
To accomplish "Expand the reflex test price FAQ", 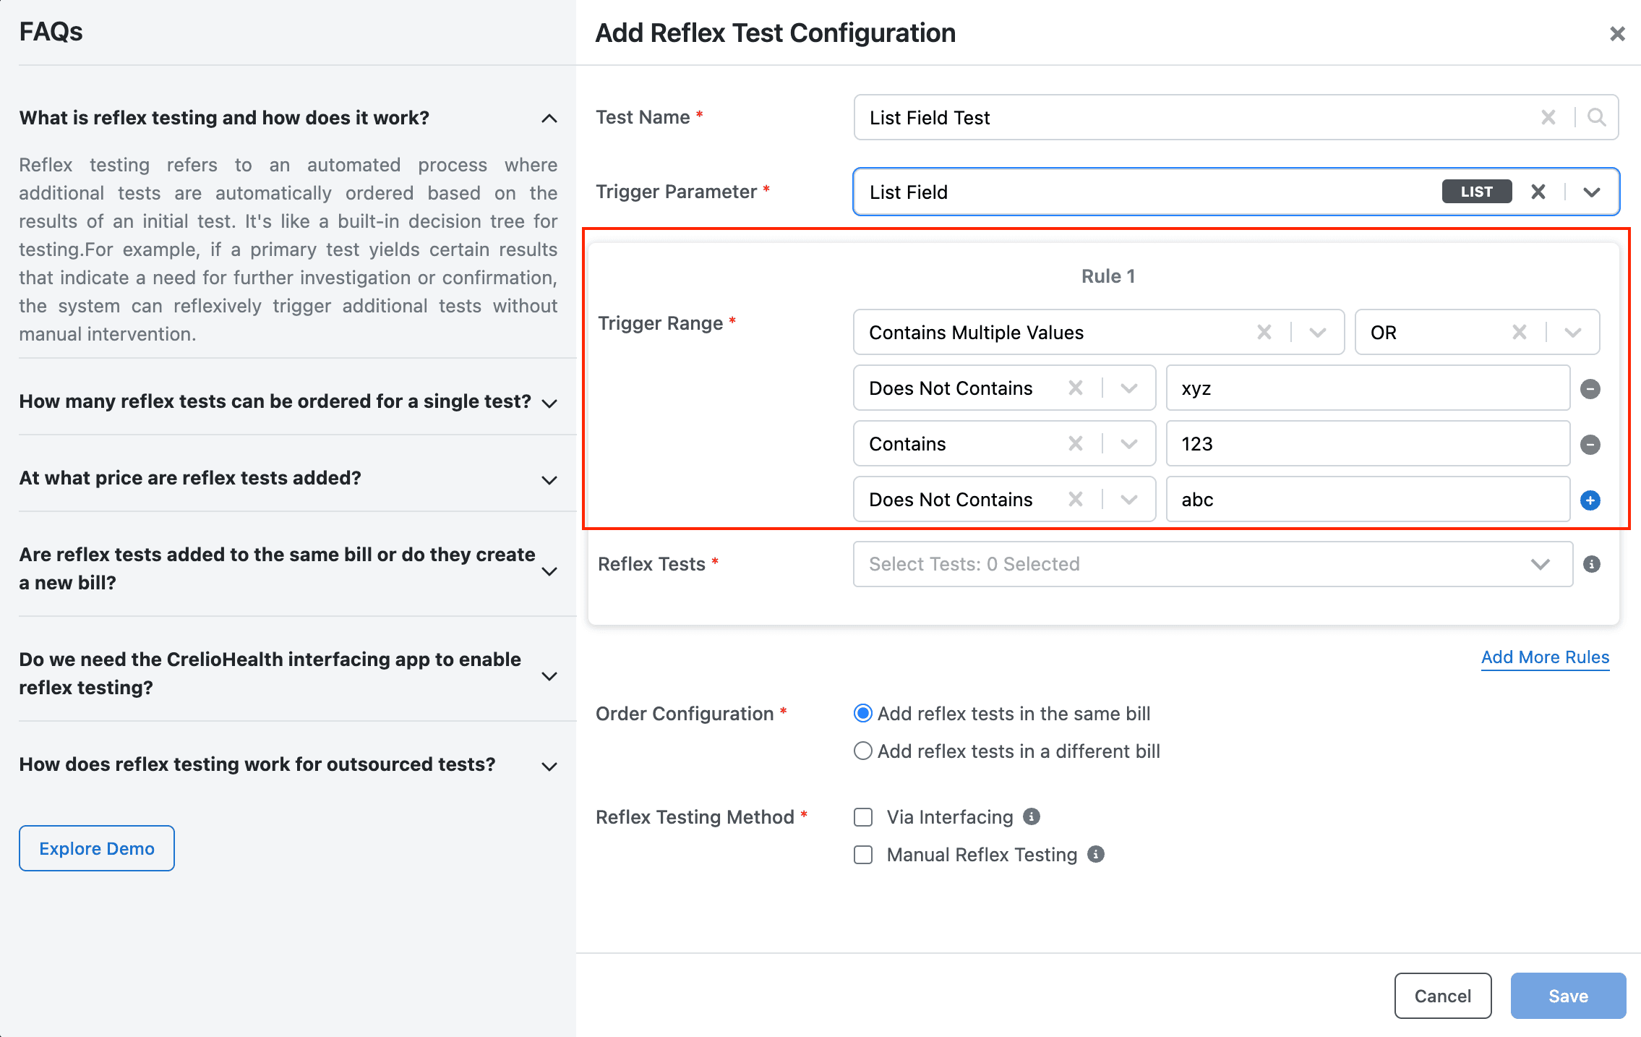I will coord(288,478).
